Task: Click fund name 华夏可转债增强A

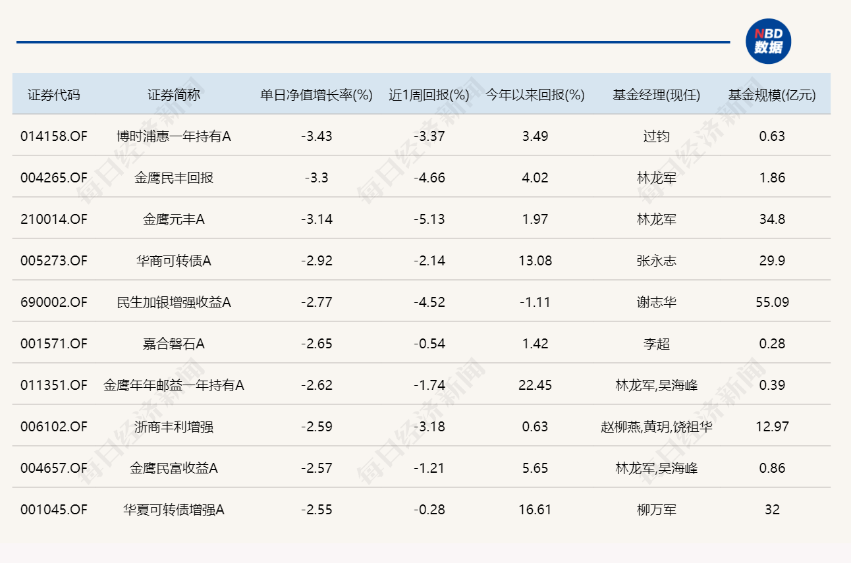Action: click(x=174, y=510)
